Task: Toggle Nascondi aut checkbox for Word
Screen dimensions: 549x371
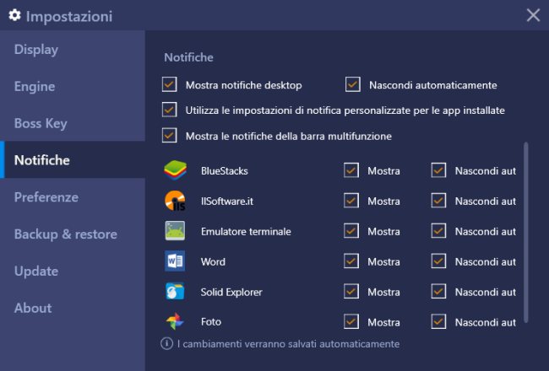Action: pos(438,261)
